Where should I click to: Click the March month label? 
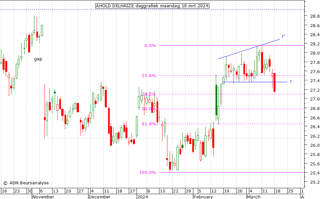pos(254,197)
